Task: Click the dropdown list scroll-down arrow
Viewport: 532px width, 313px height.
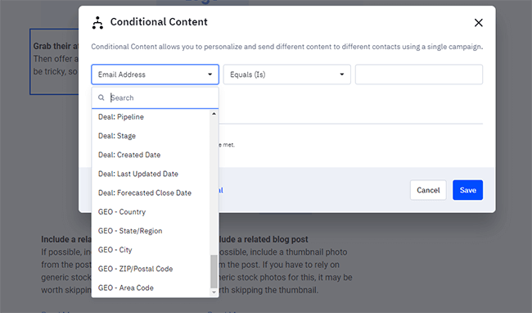Action: [214, 292]
